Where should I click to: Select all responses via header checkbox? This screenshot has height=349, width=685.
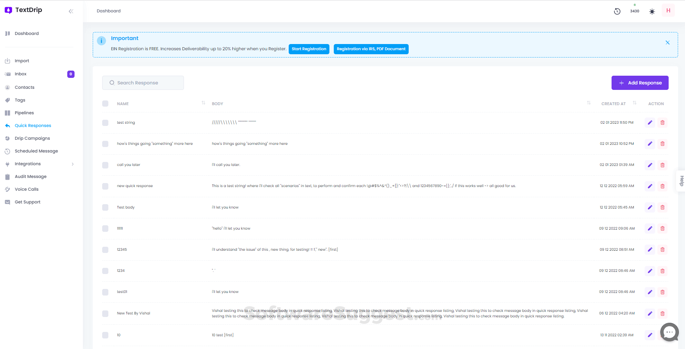click(x=105, y=103)
